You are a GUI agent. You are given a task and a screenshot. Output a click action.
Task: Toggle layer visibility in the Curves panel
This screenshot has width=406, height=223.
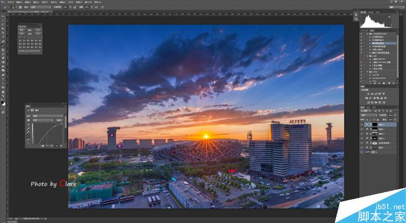pyautogui.click(x=57, y=145)
